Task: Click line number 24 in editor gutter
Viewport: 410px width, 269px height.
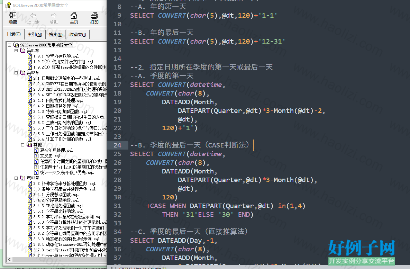Action: (117, 145)
